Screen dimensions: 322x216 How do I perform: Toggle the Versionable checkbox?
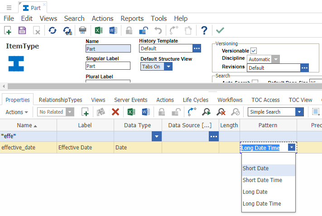(x=254, y=51)
